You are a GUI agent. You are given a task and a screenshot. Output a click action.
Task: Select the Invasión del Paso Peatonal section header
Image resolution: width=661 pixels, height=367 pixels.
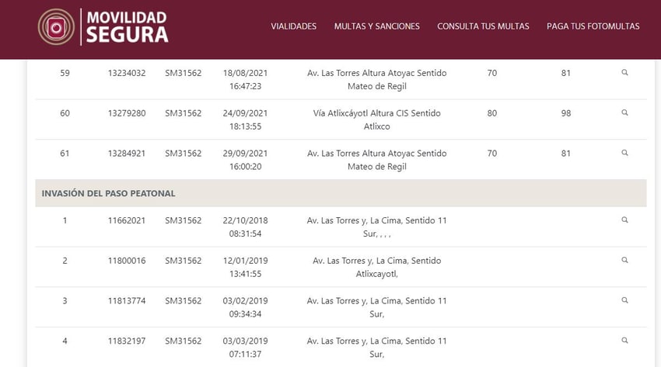[108, 193]
